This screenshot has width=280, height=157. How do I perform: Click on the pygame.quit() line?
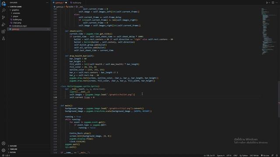[73, 144]
